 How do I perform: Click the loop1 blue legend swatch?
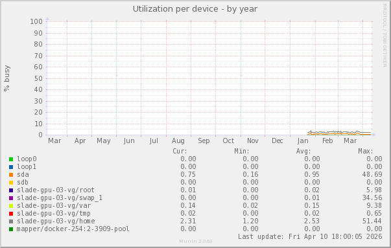(x=11, y=167)
